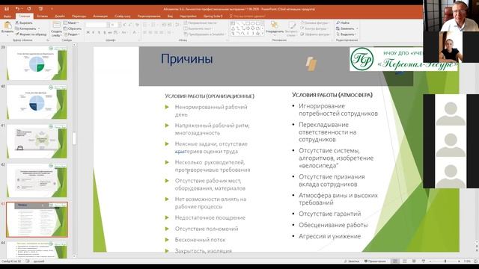Click text 'Агрессия и унижение'

coord(329,236)
